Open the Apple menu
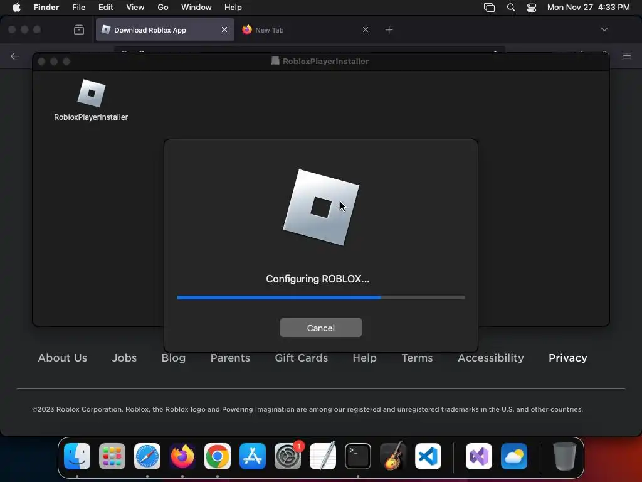 16,8
